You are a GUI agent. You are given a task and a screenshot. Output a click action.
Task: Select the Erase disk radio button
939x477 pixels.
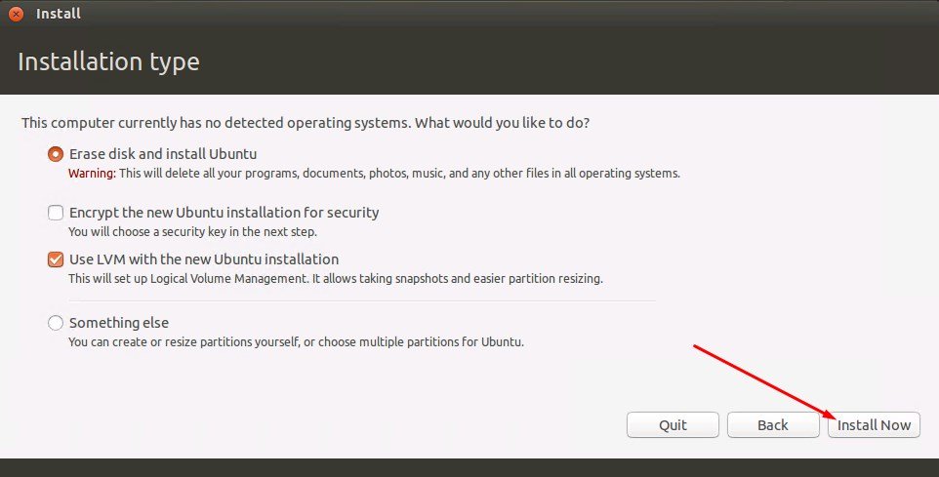56,154
